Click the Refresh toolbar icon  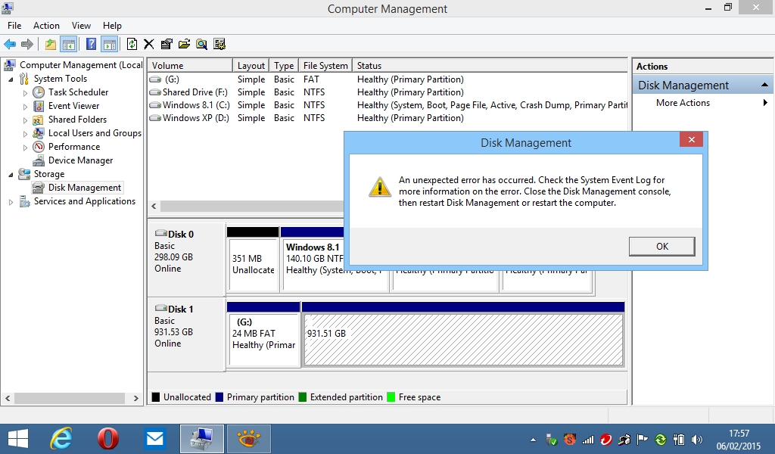[132, 45]
